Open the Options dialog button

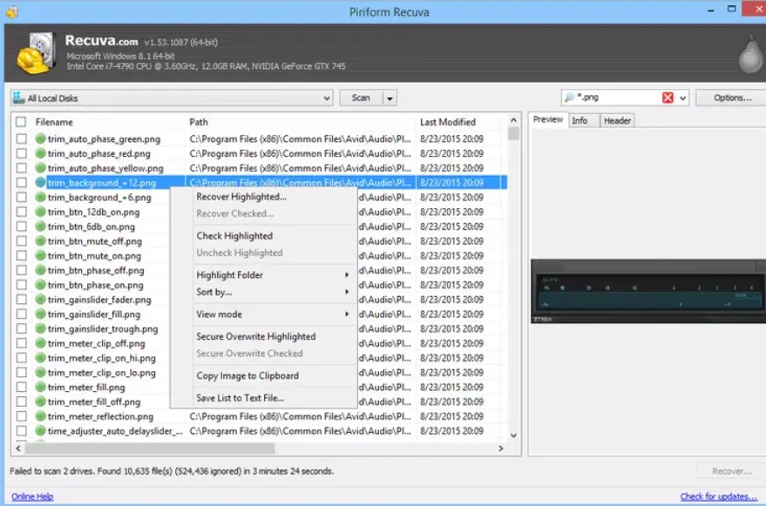click(732, 98)
